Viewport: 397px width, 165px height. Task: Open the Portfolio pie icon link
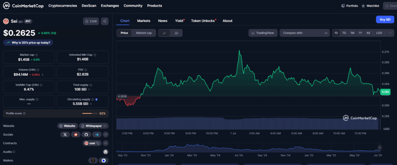pyautogui.click(x=349, y=5)
